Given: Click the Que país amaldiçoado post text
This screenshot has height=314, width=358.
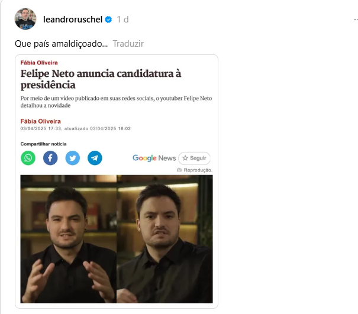Looking at the screenshot, I should tap(61, 44).
